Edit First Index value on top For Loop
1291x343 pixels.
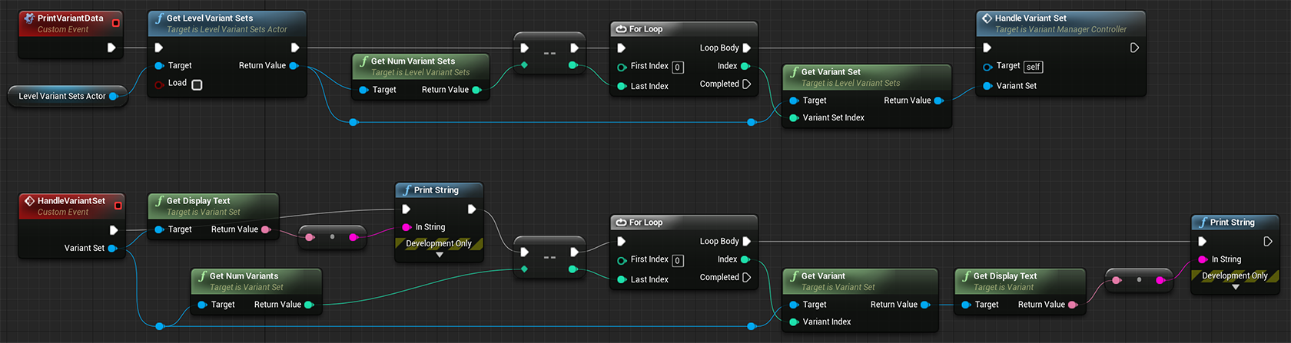(x=677, y=67)
